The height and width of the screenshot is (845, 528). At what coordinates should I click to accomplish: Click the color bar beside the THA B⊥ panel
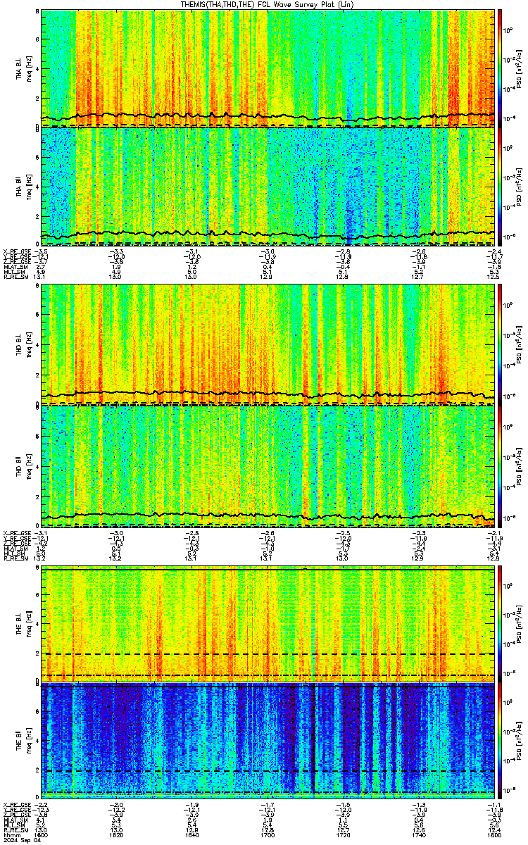pyautogui.click(x=500, y=67)
